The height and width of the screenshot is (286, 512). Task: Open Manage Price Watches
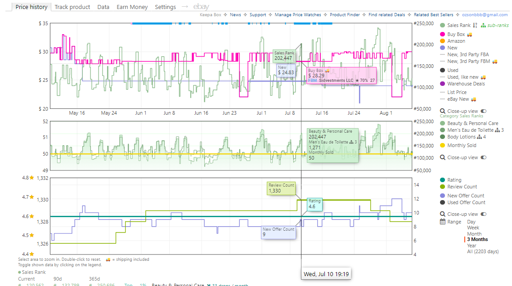tap(298, 15)
